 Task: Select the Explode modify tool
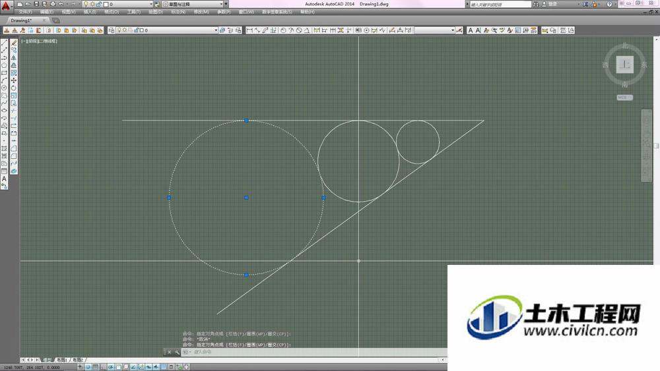[14, 171]
